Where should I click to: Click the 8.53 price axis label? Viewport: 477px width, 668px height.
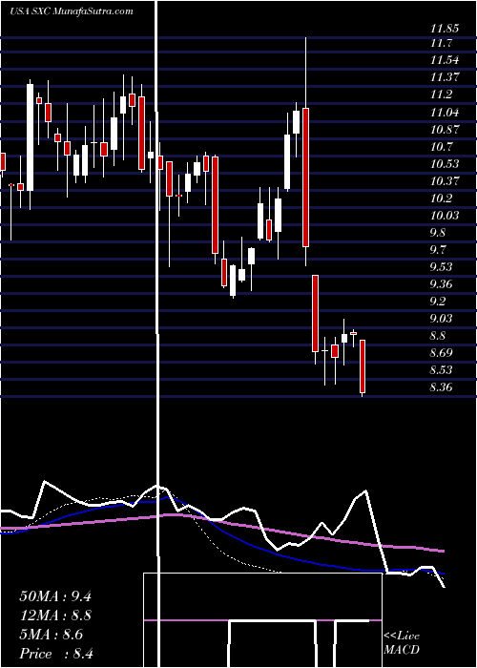pyautogui.click(x=441, y=370)
